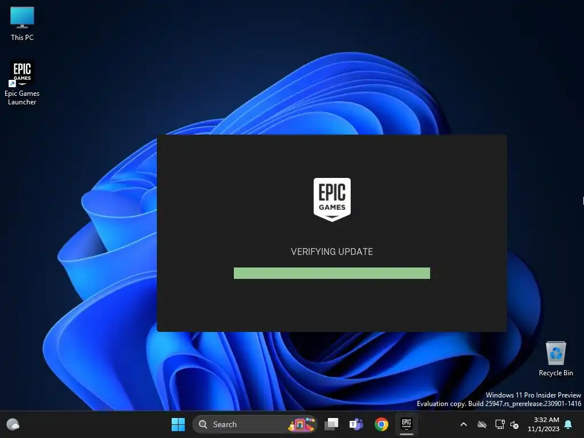Click the Epic Games logo in updater window
The image size is (584, 438).
click(x=332, y=199)
